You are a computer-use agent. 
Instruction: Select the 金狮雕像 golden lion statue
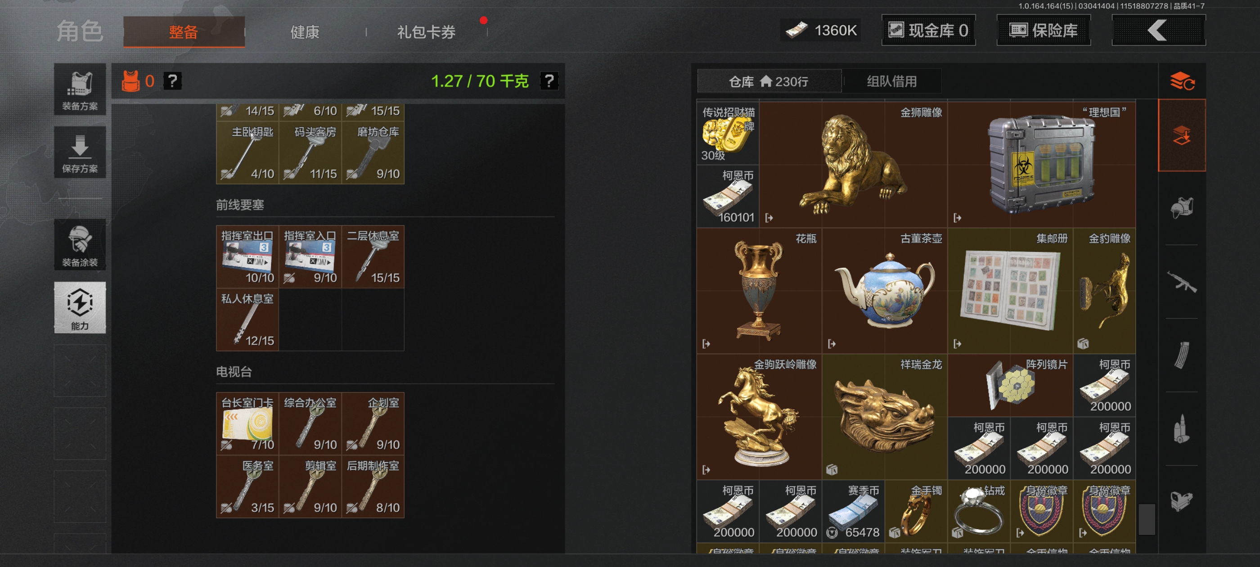tap(853, 164)
